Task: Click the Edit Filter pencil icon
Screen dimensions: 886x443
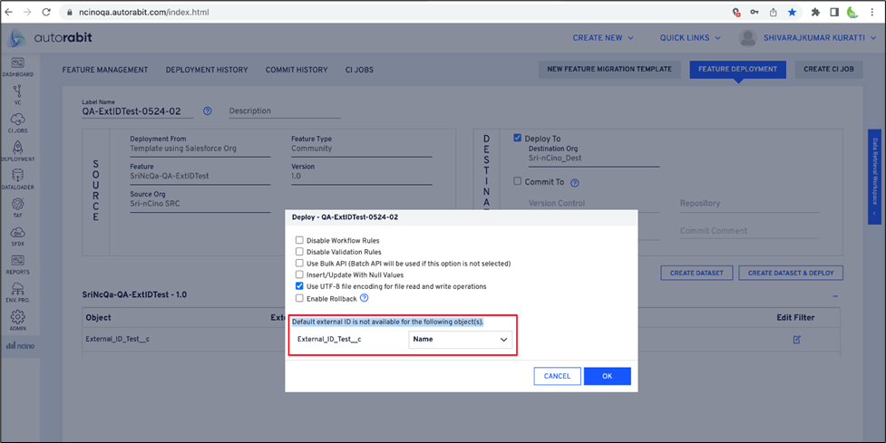Action: point(796,339)
